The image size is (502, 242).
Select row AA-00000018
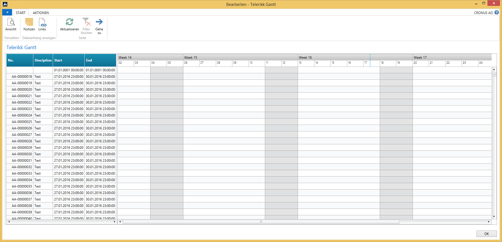click(61, 76)
